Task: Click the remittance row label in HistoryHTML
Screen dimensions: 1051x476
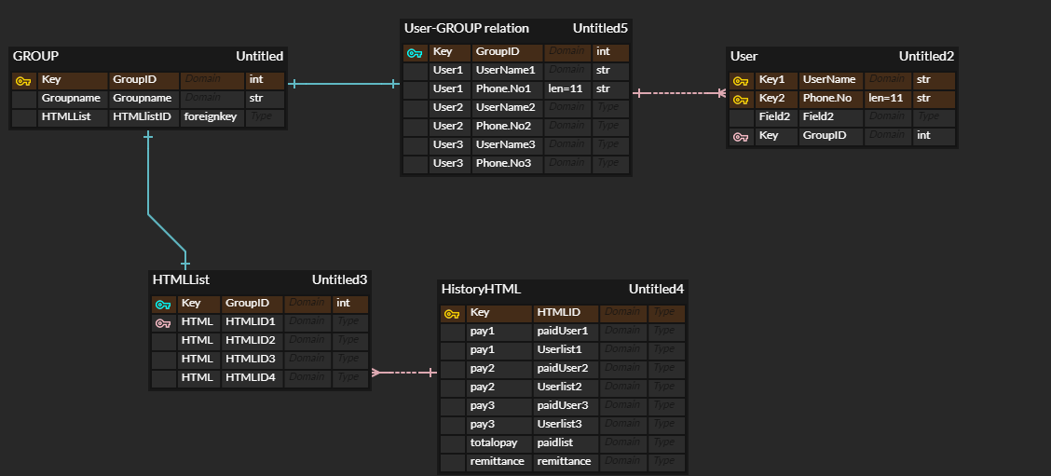Action: click(x=498, y=463)
